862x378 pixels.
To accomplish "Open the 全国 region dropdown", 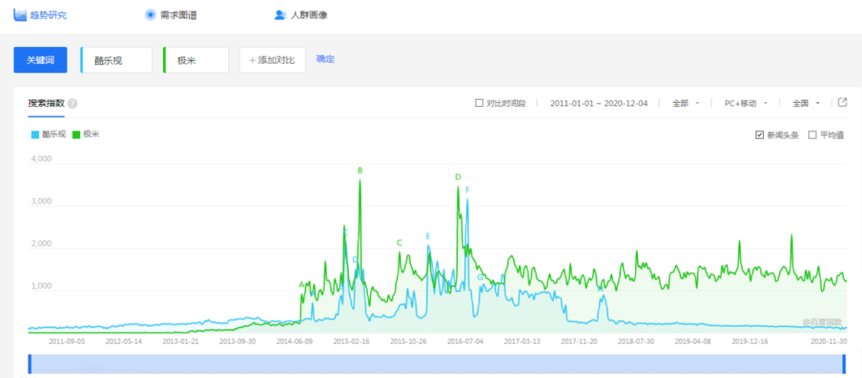I will 806,104.
